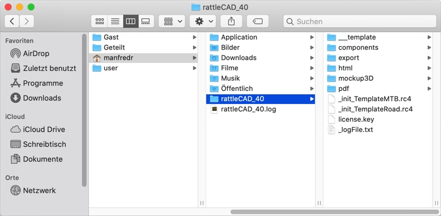This screenshot has height=216, width=441.
Task: Click the horizontal scrollbar at the bottom
Action: (334, 212)
